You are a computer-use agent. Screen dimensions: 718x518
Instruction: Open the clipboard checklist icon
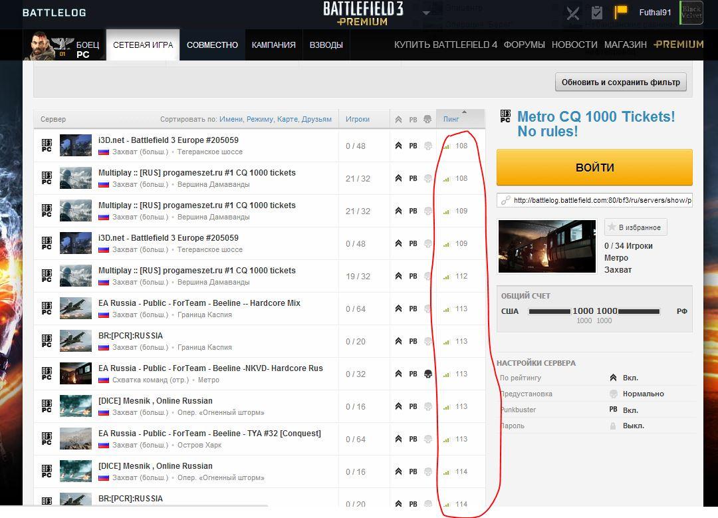click(x=596, y=13)
